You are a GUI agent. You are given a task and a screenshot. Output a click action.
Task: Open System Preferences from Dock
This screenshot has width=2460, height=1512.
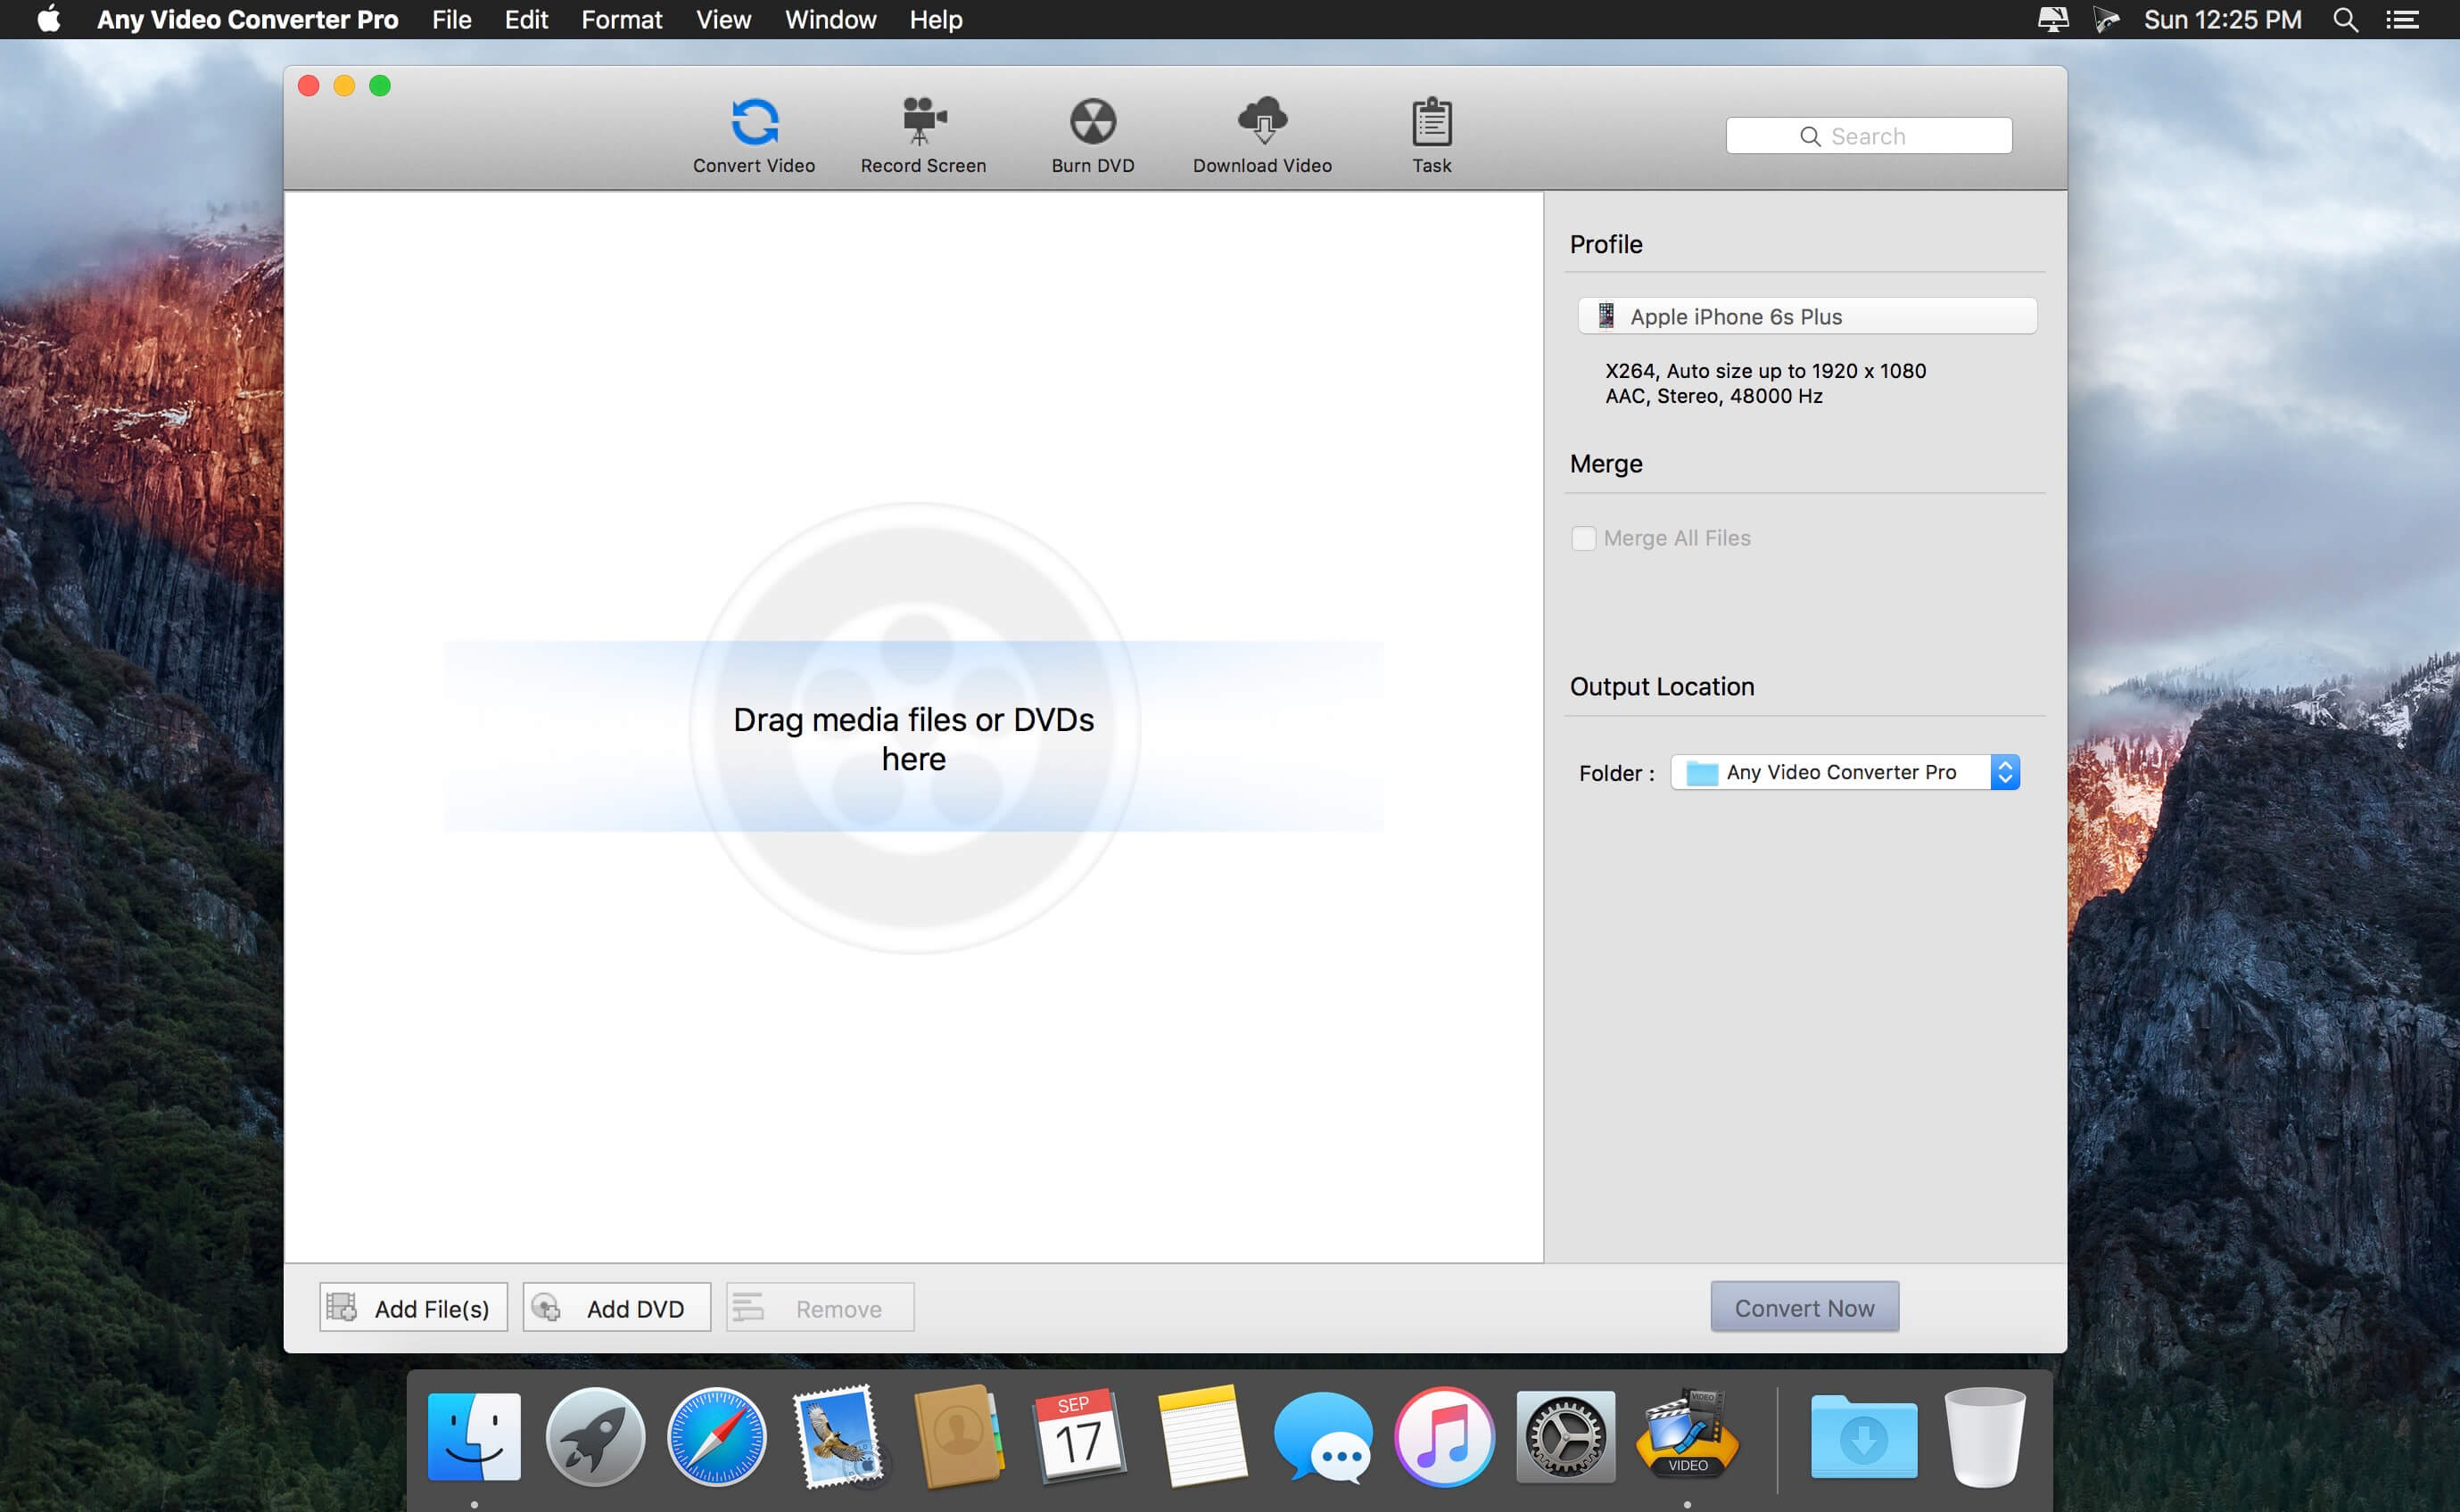pyautogui.click(x=1567, y=1436)
